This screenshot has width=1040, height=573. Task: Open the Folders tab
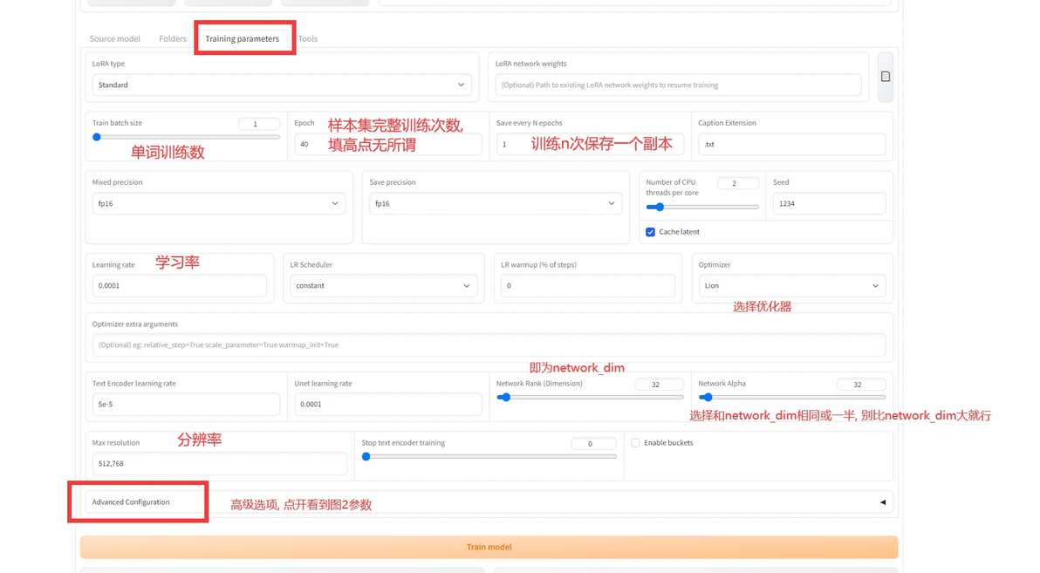pyautogui.click(x=173, y=38)
